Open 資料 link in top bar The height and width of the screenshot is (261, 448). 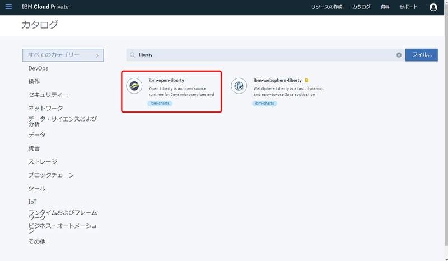[x=385, y=7]
